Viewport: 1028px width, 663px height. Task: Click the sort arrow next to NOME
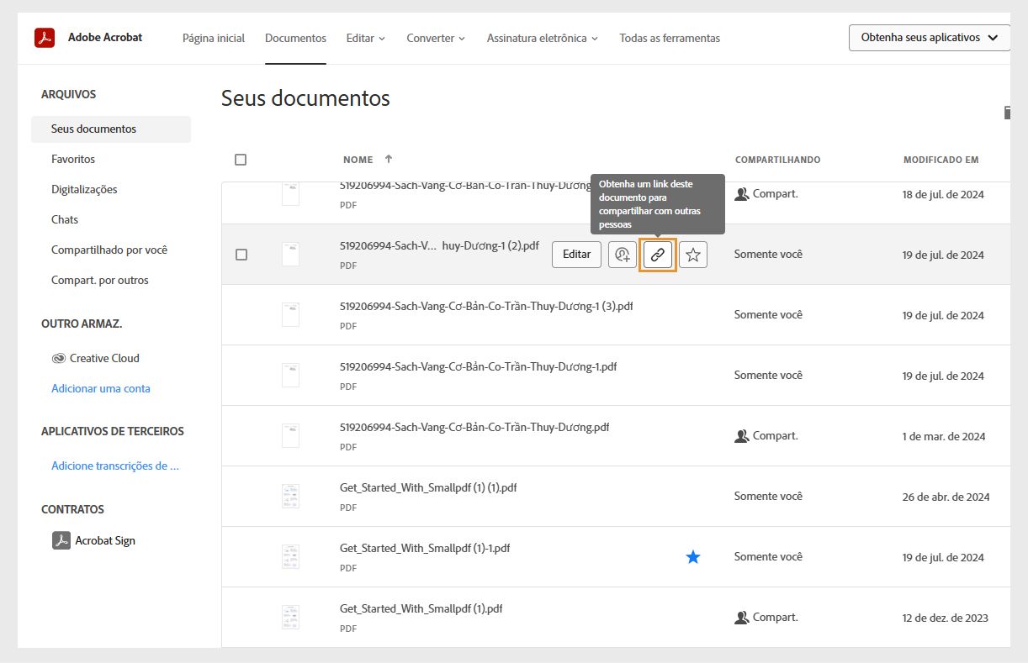(x=388, y=159)
